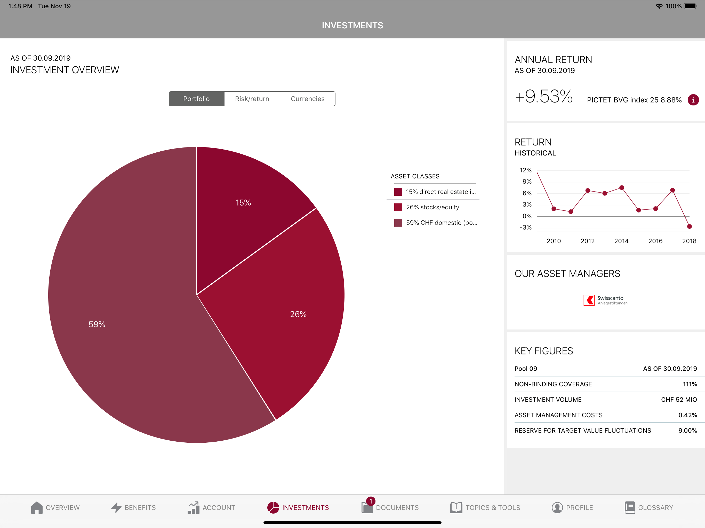Screen dimensions: 705x528
Task: Go to the DOCUMENTS tab label
Action: (x=397, y=508)
